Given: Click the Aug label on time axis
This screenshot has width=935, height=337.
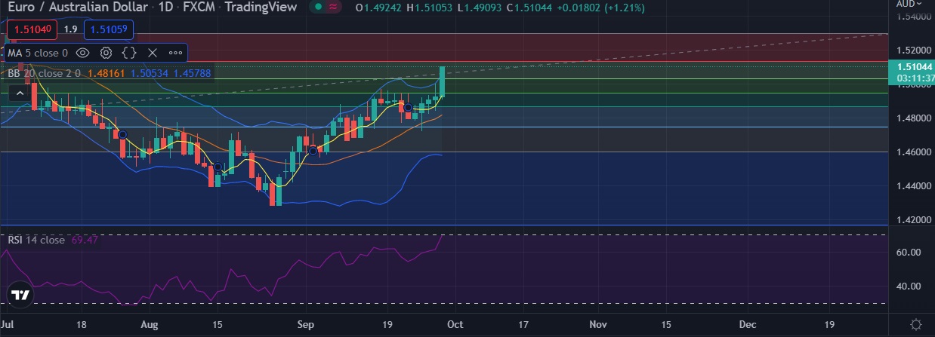Looking at the screenshot, I should (150, 324).
